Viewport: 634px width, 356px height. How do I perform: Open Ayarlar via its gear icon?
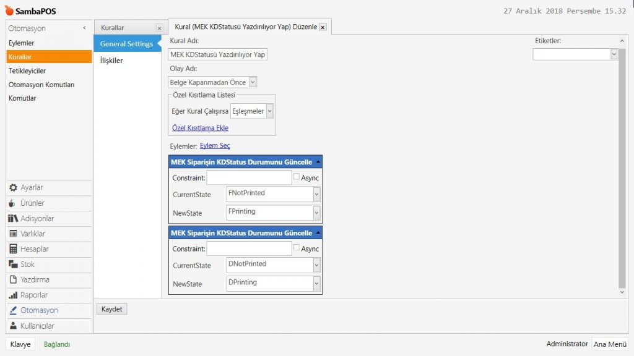coord(14,188)
